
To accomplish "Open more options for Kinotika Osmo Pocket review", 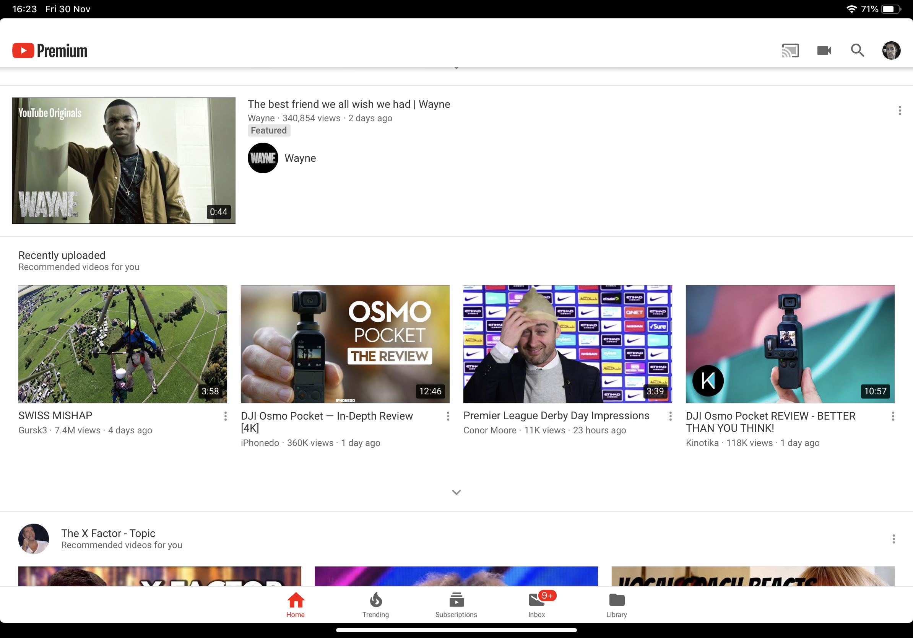I will coord(893,416).
